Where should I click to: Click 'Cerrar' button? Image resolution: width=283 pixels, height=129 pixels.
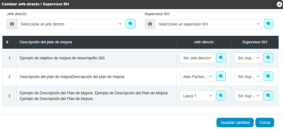pyautogui.click(x=265, y=122)
